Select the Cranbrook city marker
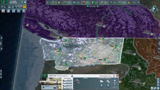Image resolution: width=160 pixels, height=90 pixels. coord(152,34)
